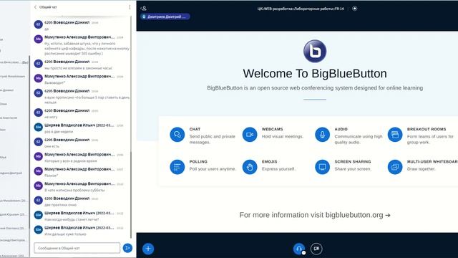Click 'Draw together.' description
Screen dimensions: 458x258
pos(422,169)
